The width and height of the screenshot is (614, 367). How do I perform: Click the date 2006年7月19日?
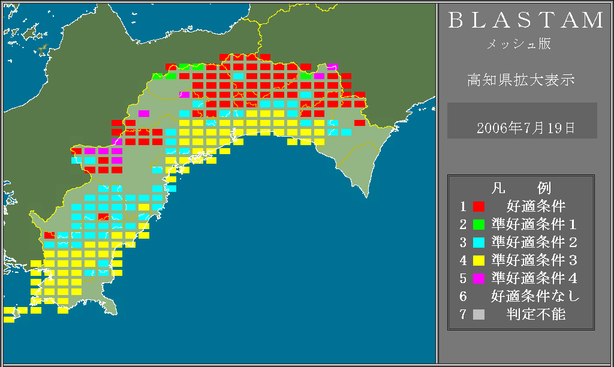525,128
